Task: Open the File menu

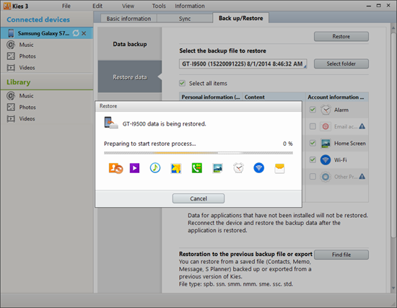Action: (x=66, y=6)
